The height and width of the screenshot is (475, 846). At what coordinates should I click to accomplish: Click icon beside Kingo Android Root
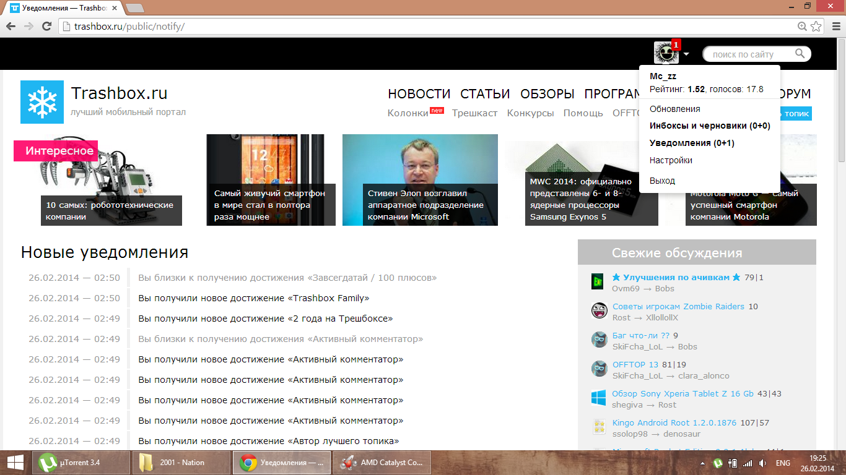(x=599, y=427)
